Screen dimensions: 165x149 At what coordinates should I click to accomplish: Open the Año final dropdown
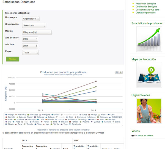tap(30, 46)
